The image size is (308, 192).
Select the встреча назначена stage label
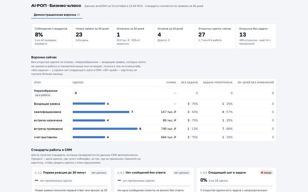48,120
